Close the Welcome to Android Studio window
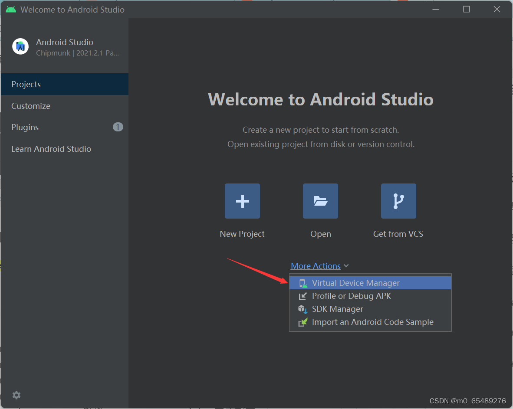Screen dimensions: 513x409 coord(497,10)
